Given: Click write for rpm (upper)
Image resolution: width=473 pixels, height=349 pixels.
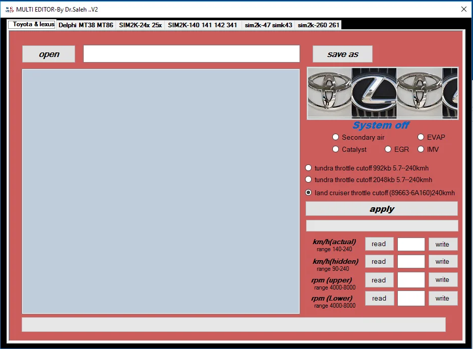Looking at the screenshot, I should tap(443, 280).
